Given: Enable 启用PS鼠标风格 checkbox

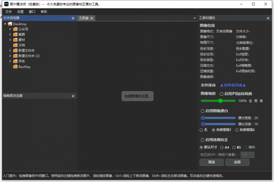Looking at the screenshot, I should [x=221, y=94].
